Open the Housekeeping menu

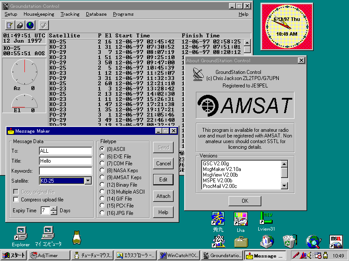[x=39, y=14]
